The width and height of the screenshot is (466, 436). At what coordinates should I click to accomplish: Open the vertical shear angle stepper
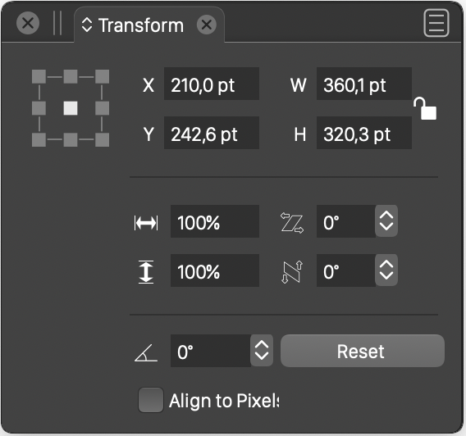(x=386, y=270)
